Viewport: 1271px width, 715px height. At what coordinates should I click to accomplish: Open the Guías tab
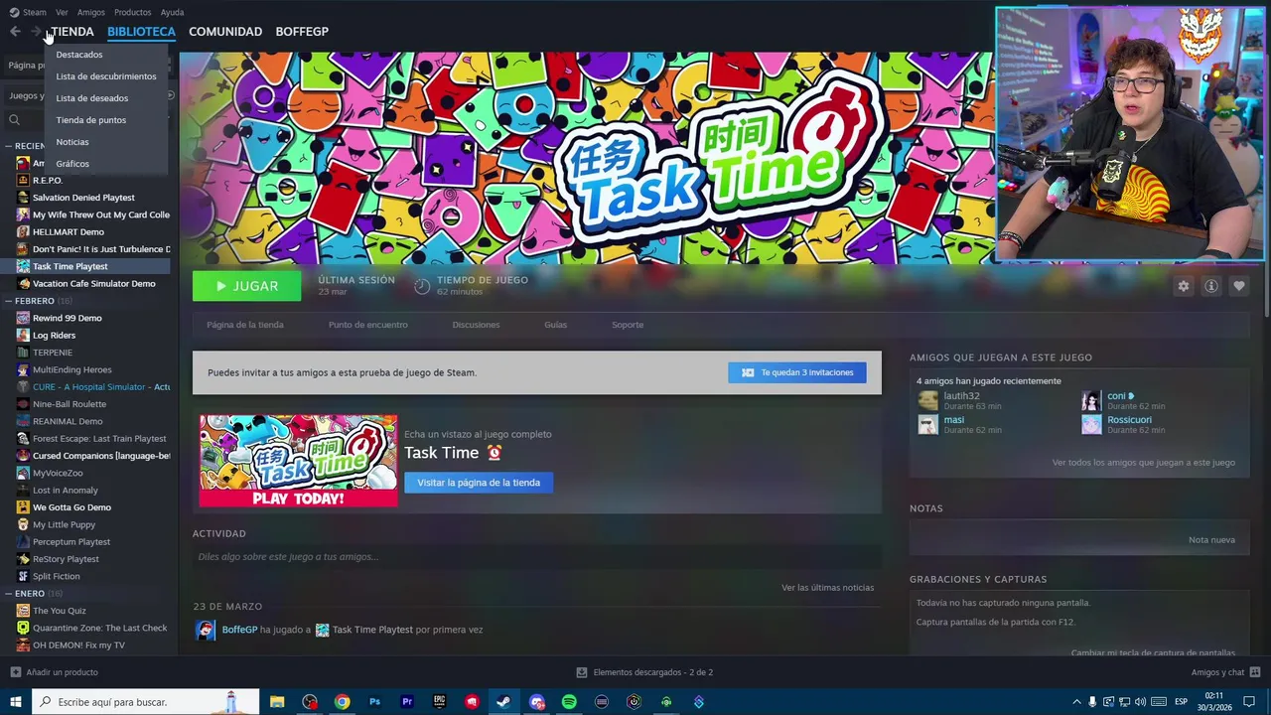(555, 325)
